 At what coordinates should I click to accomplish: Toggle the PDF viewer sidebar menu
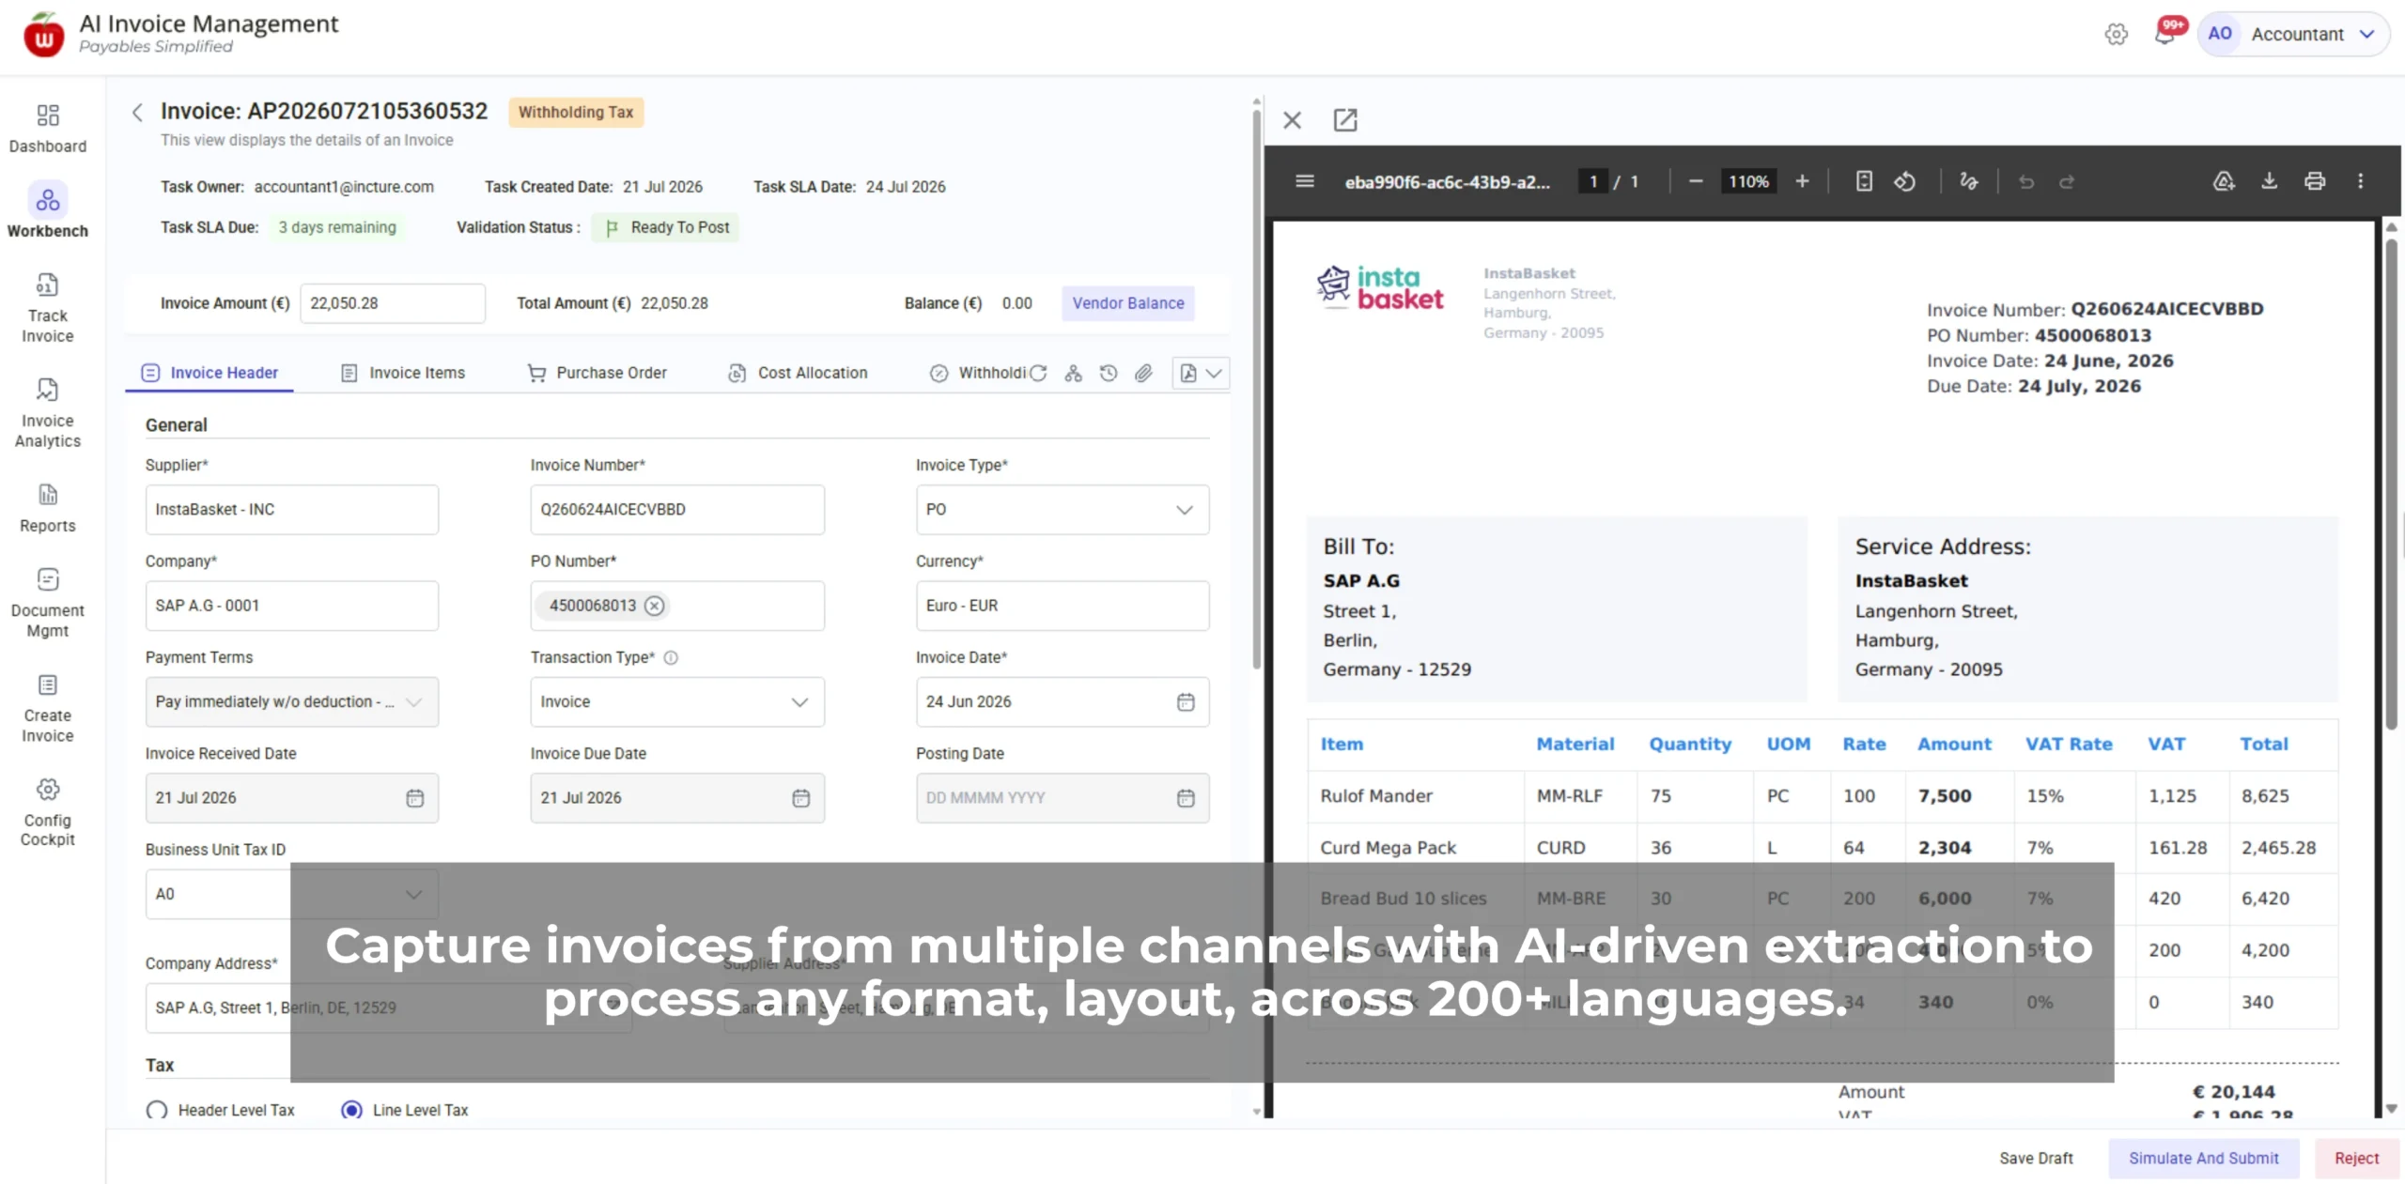coord(1305,181)
